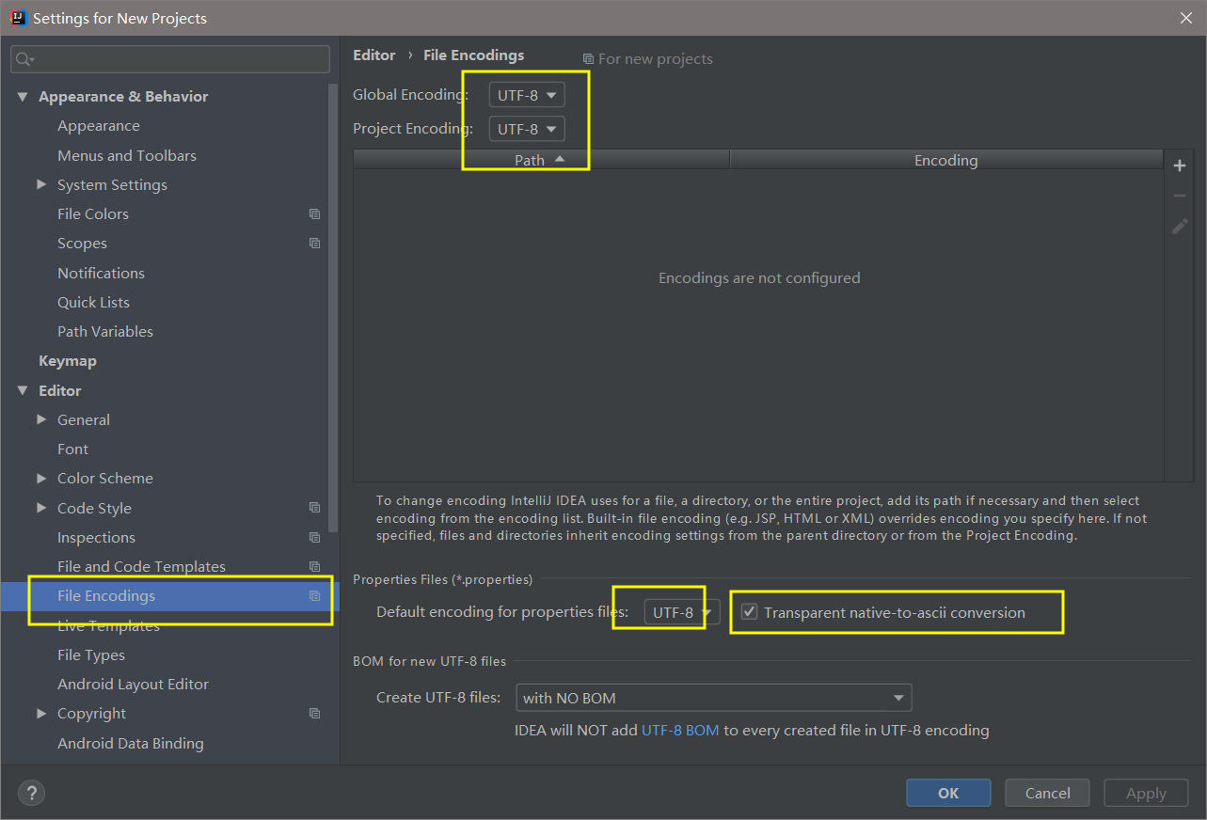Click the project-level icon beside Scopes
The width and height of the screenshot is (1207, 820).
pyautogui.click(x=314, y=244)
